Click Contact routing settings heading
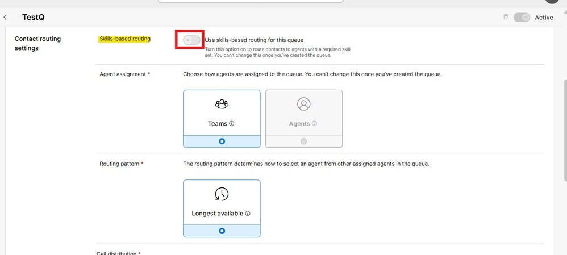Image resolution: width=567 pixels, height=255 pixels. tap(37, 43)
